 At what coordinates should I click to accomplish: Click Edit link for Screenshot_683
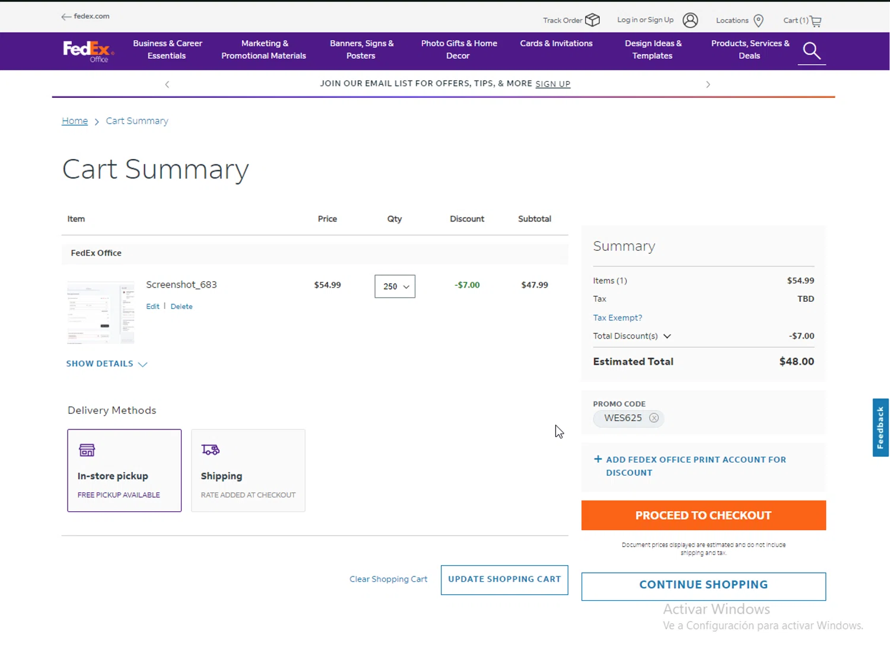coord(152,307)
